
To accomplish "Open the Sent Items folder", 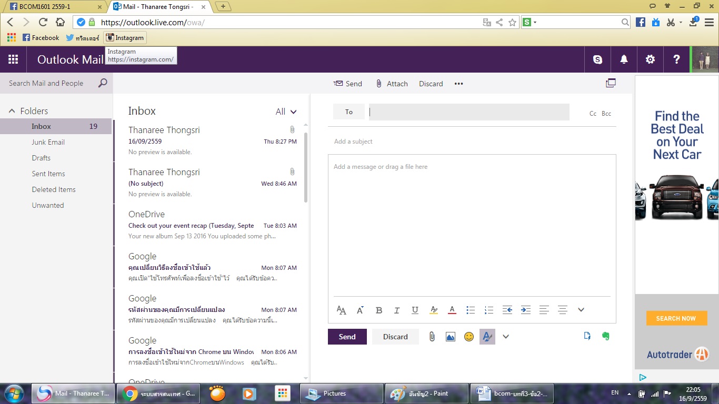I will 48,174.
